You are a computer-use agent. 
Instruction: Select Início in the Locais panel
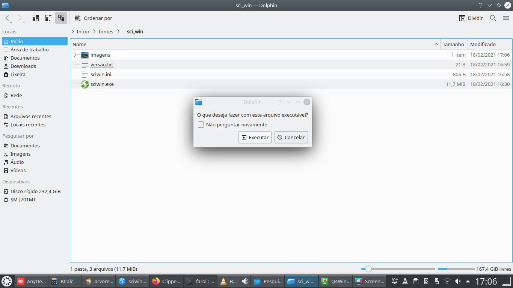35,41
